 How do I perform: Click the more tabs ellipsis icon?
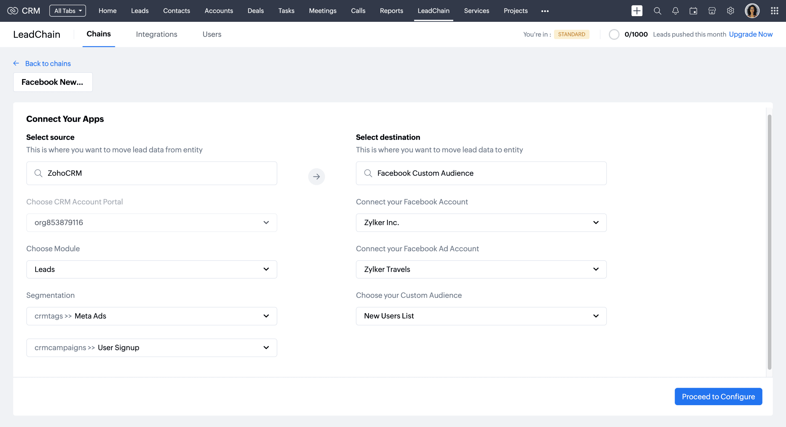(545, 11)
